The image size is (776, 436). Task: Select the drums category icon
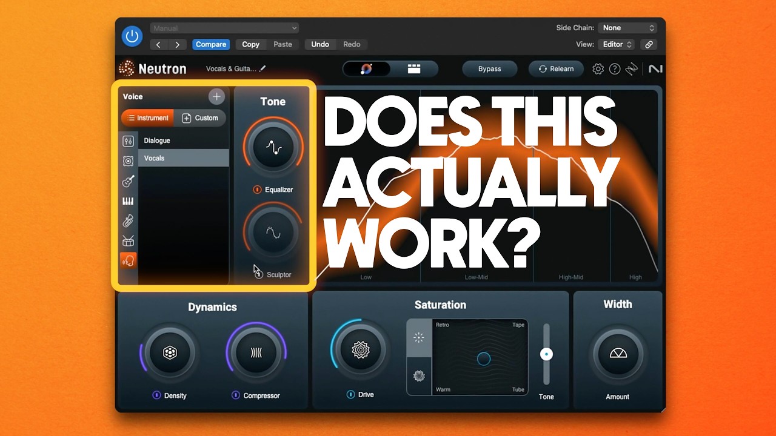point(128,241)
